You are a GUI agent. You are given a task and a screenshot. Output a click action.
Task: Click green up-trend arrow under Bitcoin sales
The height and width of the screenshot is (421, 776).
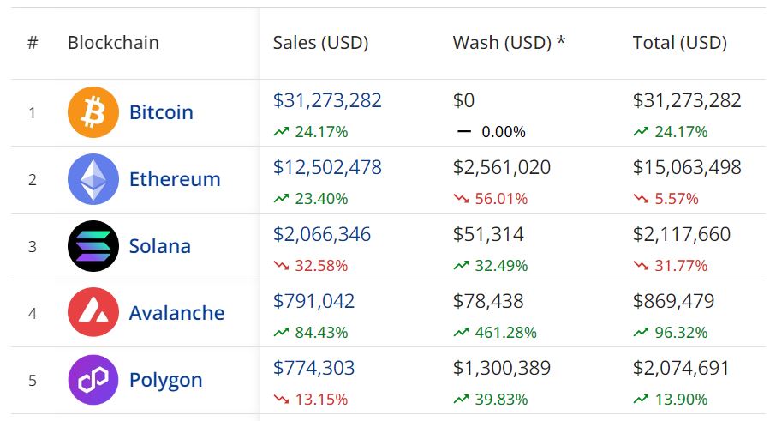click(281, 132)
